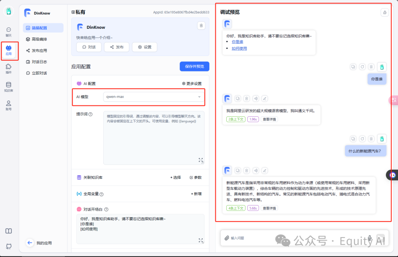
Task: Click into the 输入问题 message input field
Action: pyautogui.click(x=297, y=238)
